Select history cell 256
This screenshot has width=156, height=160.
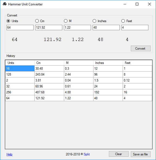pos(20,92)
